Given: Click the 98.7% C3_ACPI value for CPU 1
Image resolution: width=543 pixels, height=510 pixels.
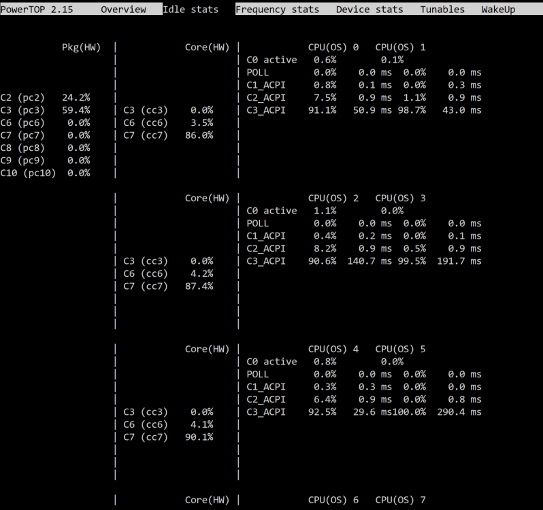Looking at the screenshot, I should (412, 110).
